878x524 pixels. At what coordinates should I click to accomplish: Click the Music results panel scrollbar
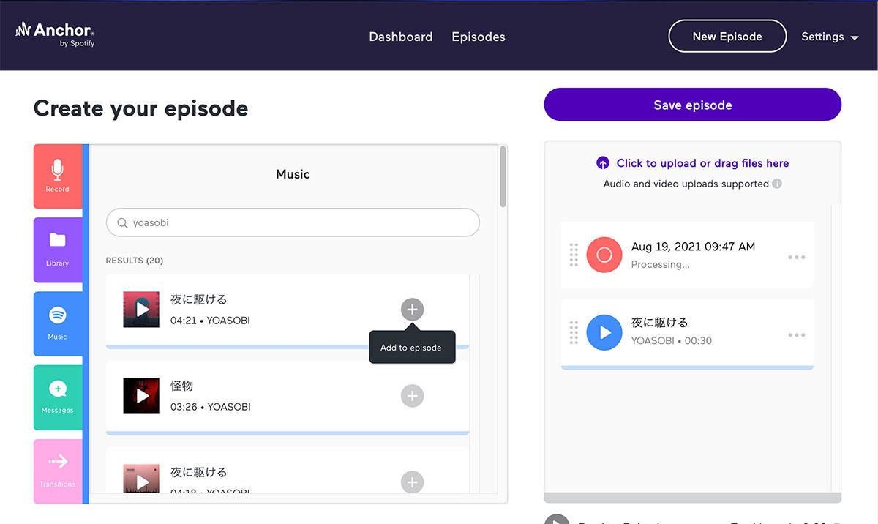[x=503, y=176]
